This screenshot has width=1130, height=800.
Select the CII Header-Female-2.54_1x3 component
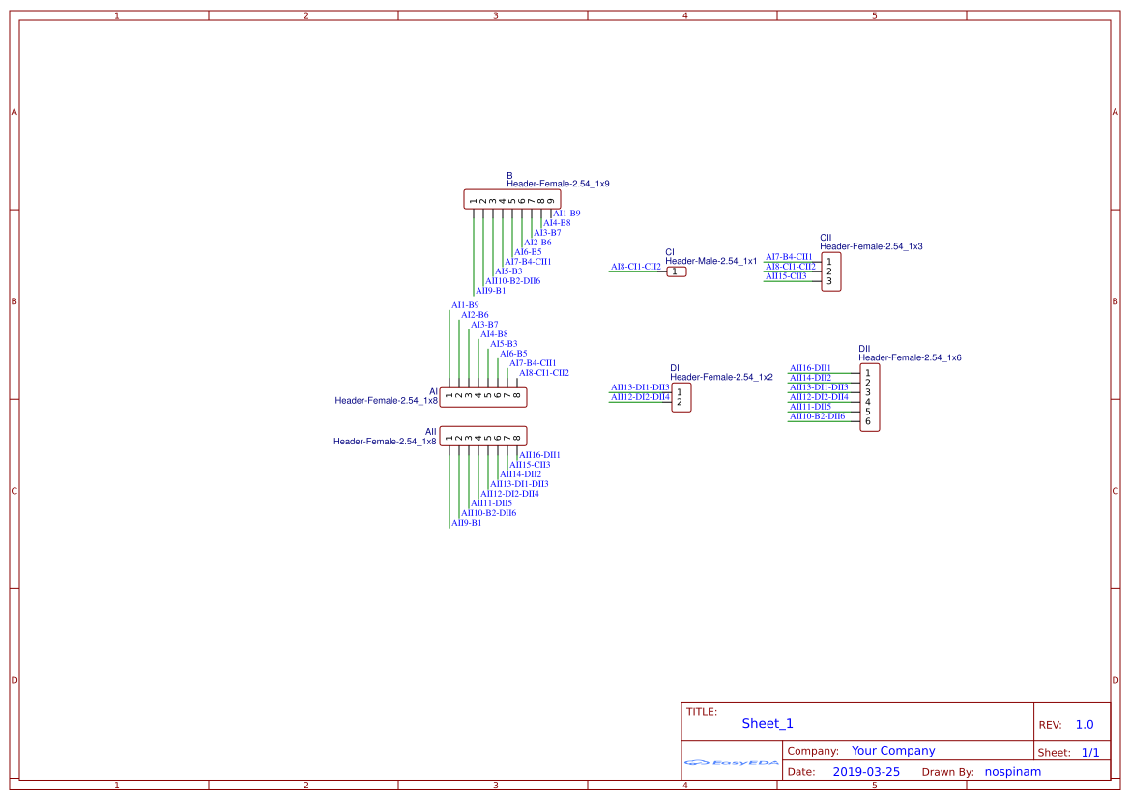830,271
